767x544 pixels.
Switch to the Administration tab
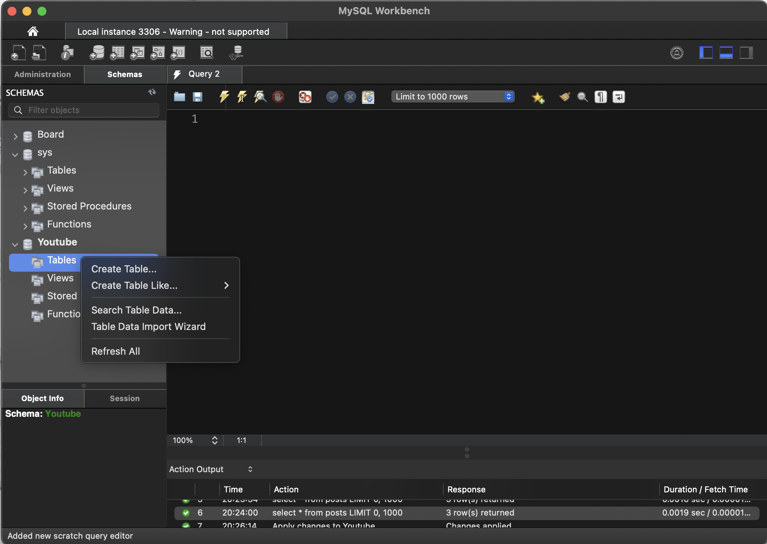[x=43, y=74]
